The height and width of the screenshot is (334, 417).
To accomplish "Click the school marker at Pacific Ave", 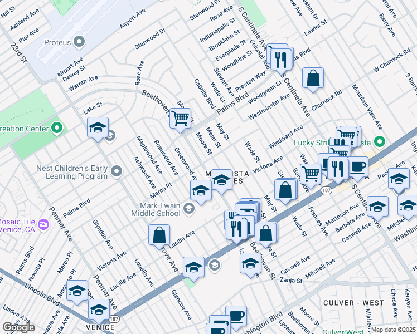I will [x=399, y=179].
